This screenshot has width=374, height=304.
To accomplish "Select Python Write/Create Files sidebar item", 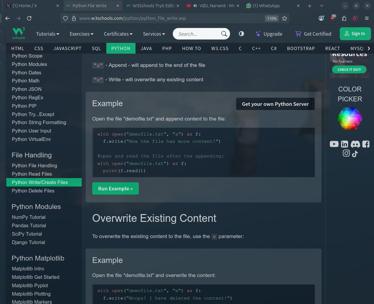I will (x=44, y=182).
